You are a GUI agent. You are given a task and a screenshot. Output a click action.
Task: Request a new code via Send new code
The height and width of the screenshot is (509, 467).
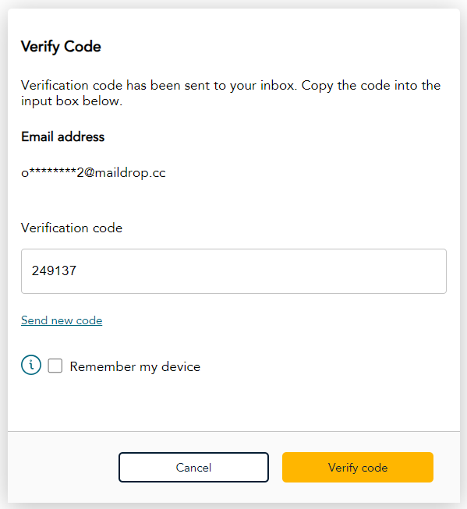pyautogui.click(x=62, y=320)
